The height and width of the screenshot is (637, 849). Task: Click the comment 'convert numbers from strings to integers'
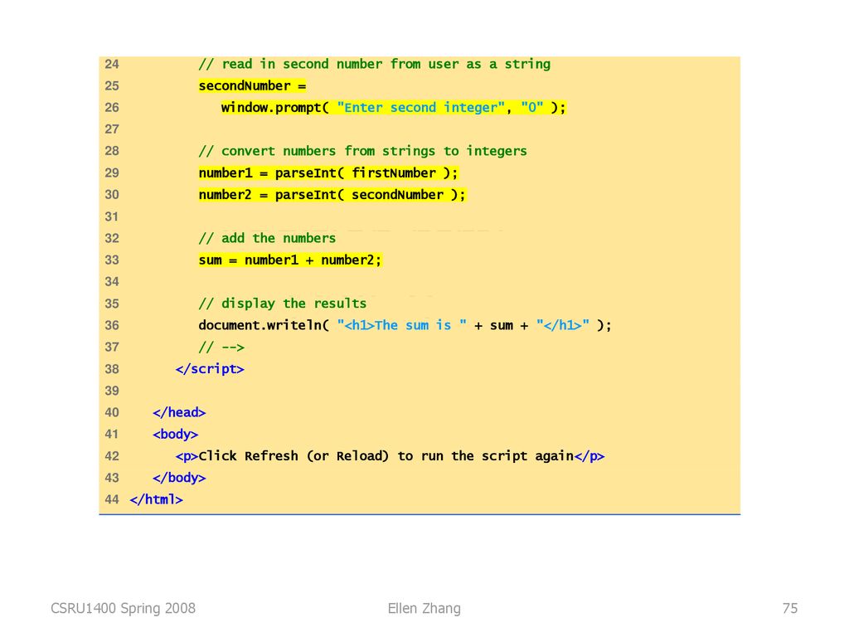pos(362,151)
